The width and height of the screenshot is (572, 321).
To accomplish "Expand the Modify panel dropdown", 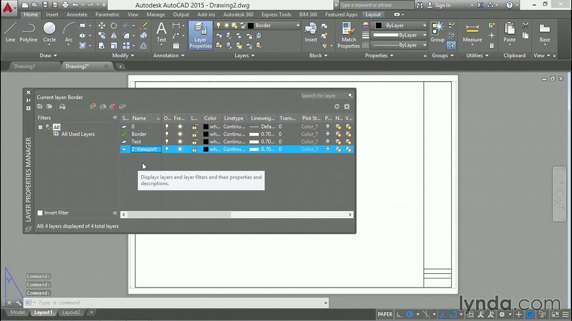I will 123,56.
